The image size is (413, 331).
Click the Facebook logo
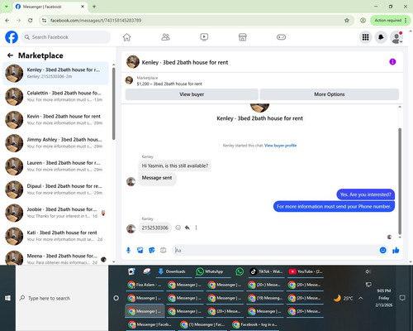pyautogui.click(x=12, y=37)
